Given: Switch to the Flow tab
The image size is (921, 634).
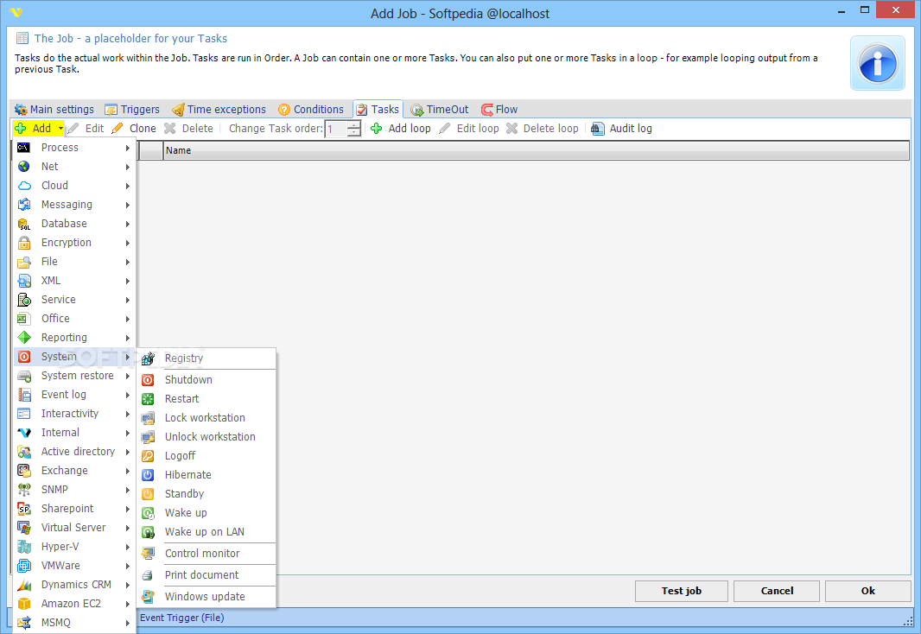Looking at the screenshot, I should (499, 109).
